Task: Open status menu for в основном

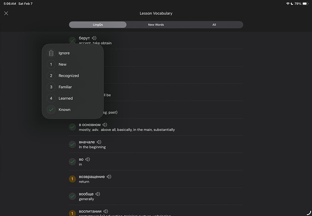Action: coord(72,127)
